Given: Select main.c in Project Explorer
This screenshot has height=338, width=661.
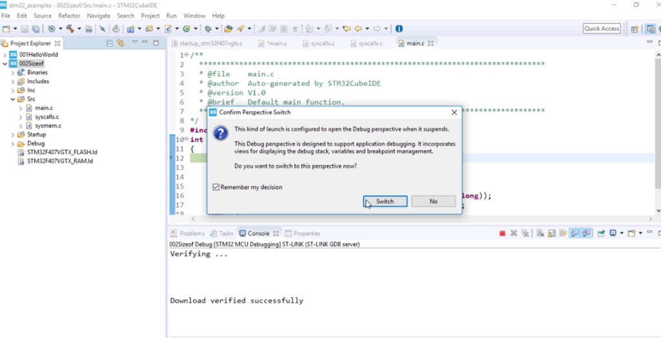Looking at the screenshot, I should coord(44,108).
